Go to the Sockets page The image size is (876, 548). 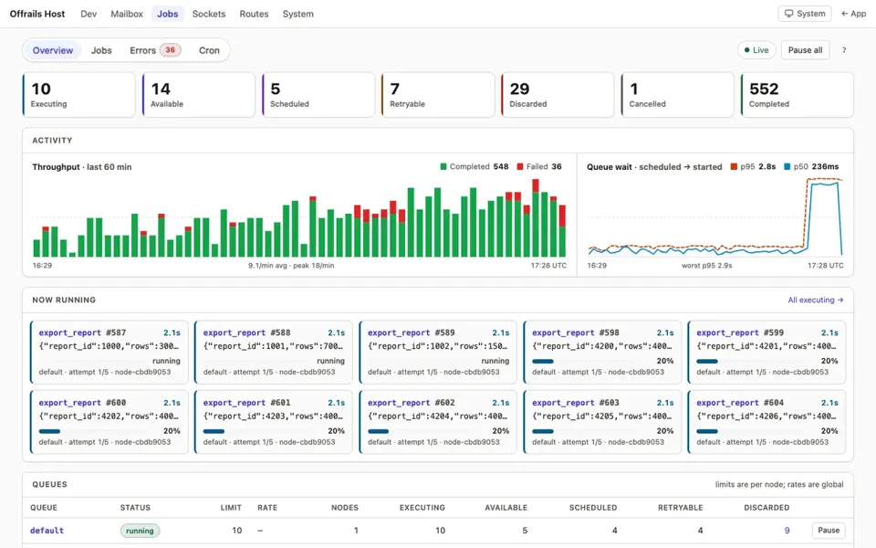click(x=209, y=14)
